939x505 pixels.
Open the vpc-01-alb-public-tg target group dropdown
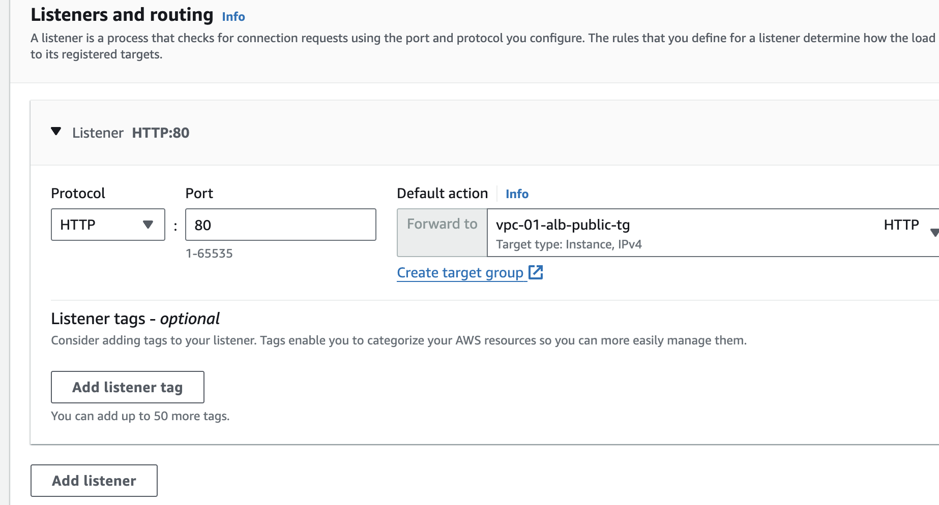tap(712, 233)
